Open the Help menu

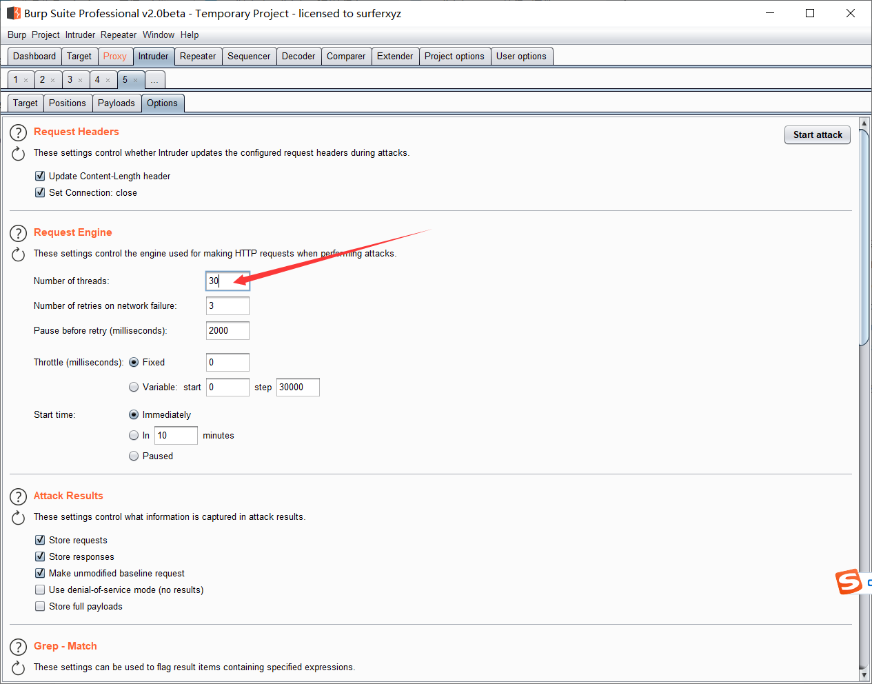tap(190, 34)
